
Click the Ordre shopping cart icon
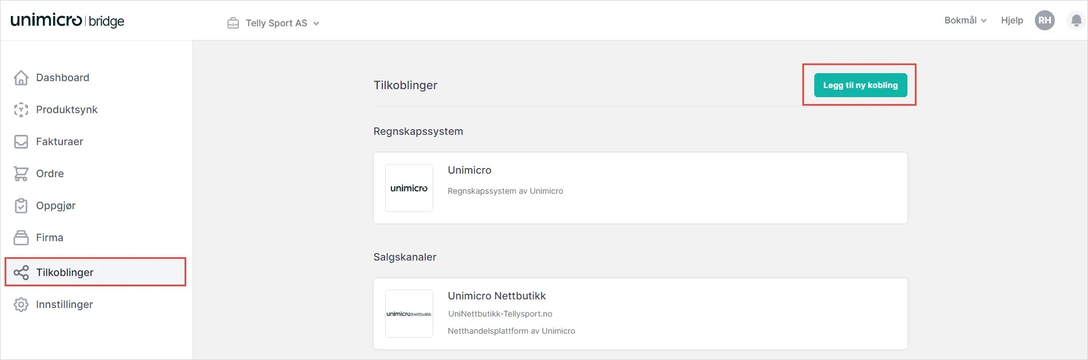(x=21, y=174)
